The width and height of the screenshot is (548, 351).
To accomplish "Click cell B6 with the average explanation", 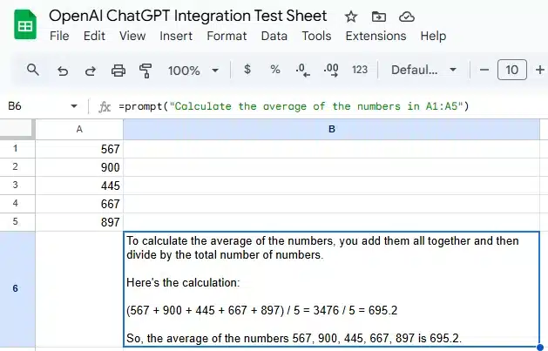I will click(331, 289).
